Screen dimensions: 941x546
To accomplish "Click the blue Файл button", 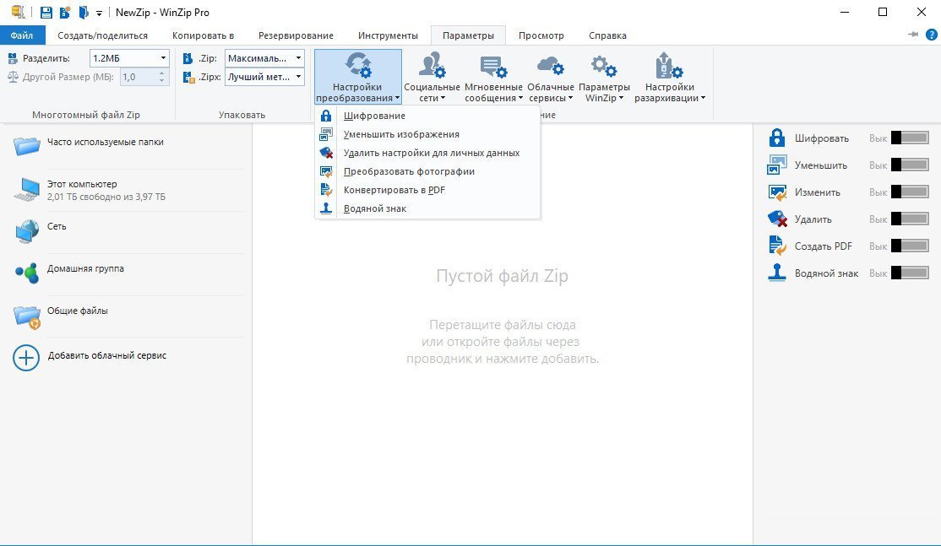I will tap(22, 35).
